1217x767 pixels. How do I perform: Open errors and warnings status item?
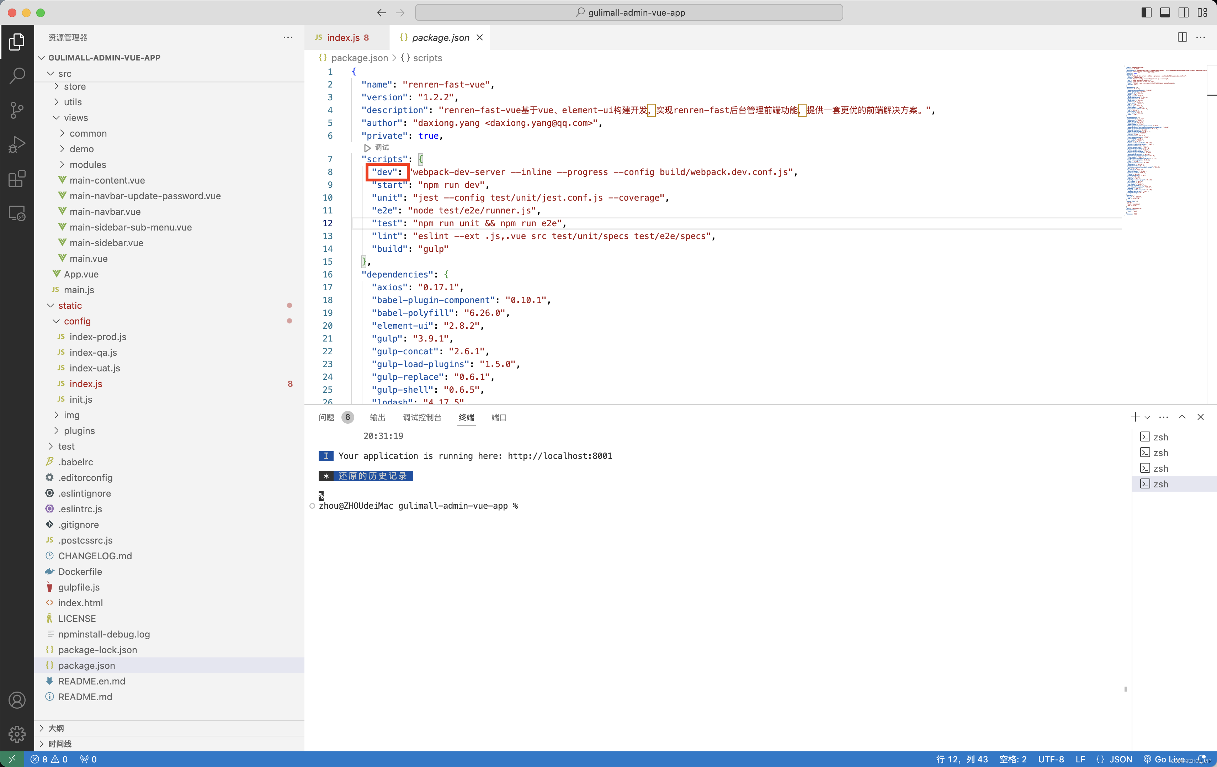(49, 759)
